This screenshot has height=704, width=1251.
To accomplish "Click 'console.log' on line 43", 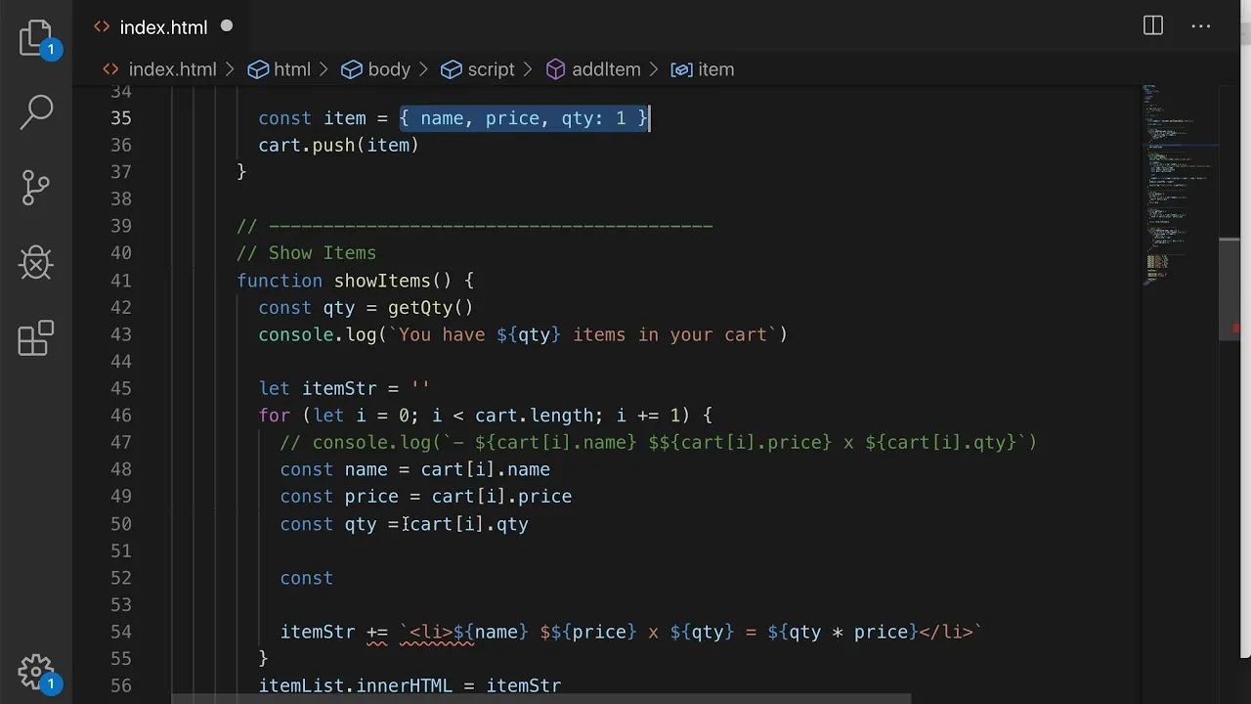I will (318, 334).
